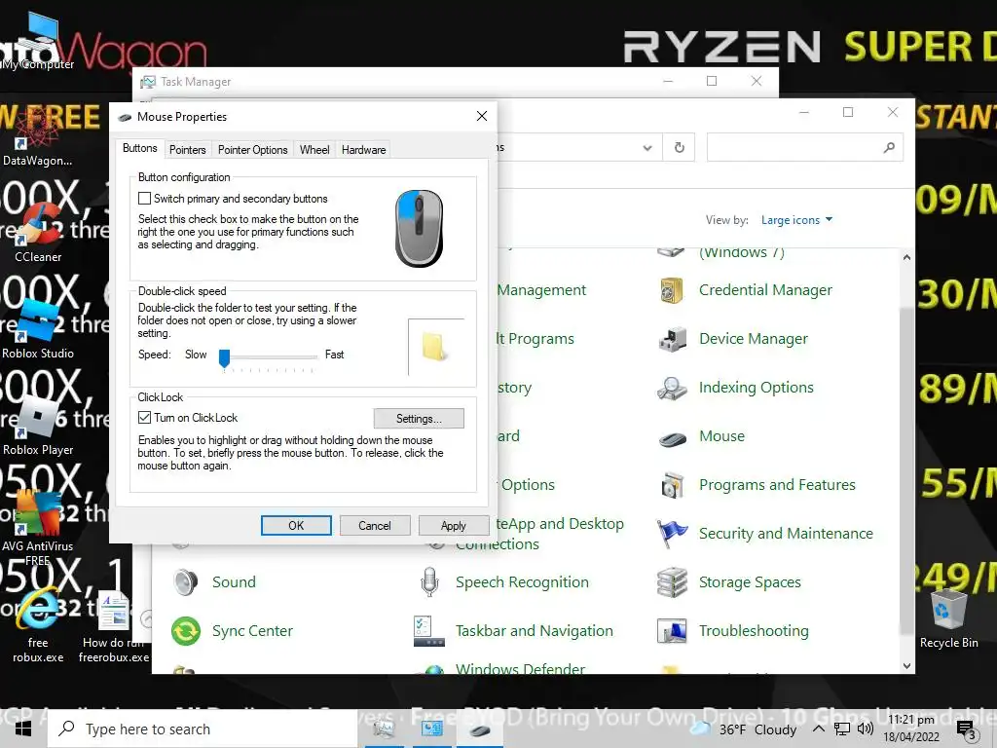Click the Mouse Properties taskbar icon

point(480,730)
